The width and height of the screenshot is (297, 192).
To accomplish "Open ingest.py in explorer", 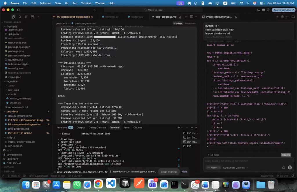I will tap(15, 103).
